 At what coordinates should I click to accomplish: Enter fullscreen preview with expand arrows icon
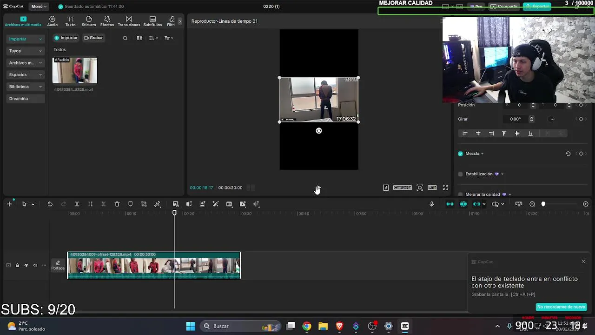click(x=445, y=188)
